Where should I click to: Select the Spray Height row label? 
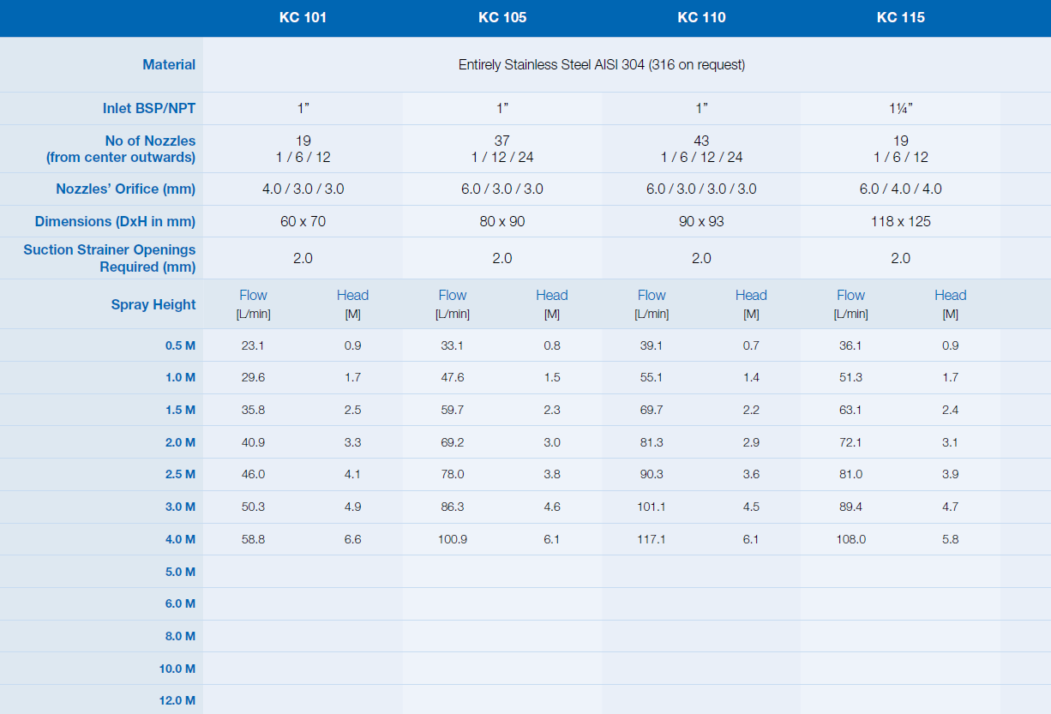[x=153, y=304]
